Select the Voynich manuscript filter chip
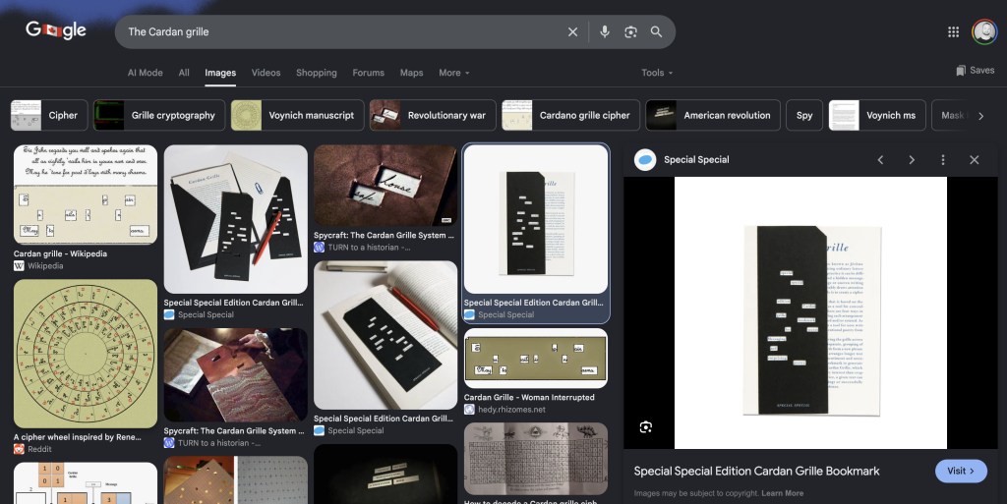Viewport: 1007px width, 504px height. click(297, 115)
